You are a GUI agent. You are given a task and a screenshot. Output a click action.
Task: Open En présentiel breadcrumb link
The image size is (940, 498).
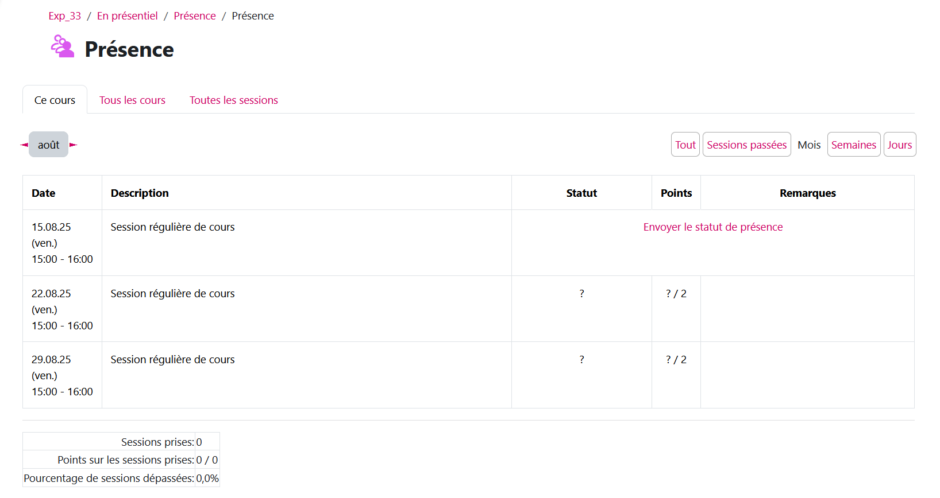tap(127, 16)
